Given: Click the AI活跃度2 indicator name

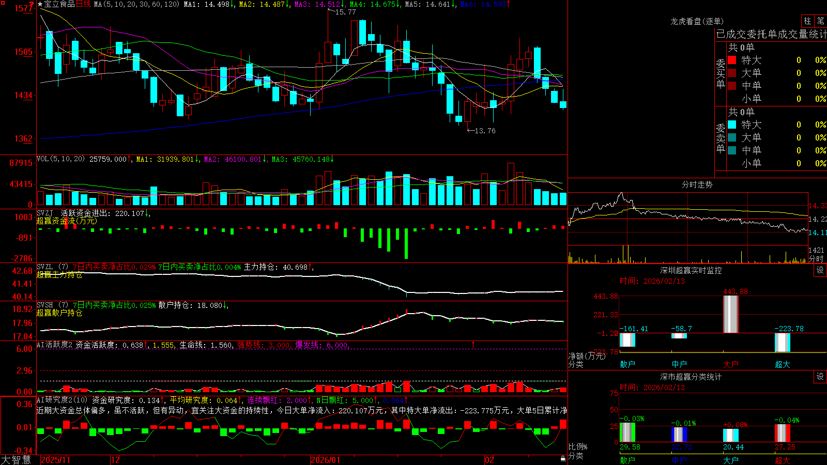Looking at the screenshot, I should pyautogui.click(x=55, y=345).
